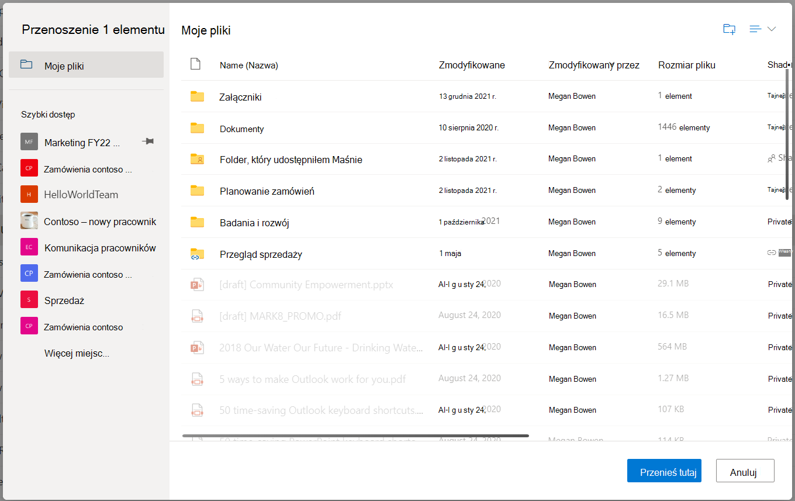Click the S avatar icon for Sprzedaż
The height and width of the screenshot is (501, 795).
click(x=29, y=300)
